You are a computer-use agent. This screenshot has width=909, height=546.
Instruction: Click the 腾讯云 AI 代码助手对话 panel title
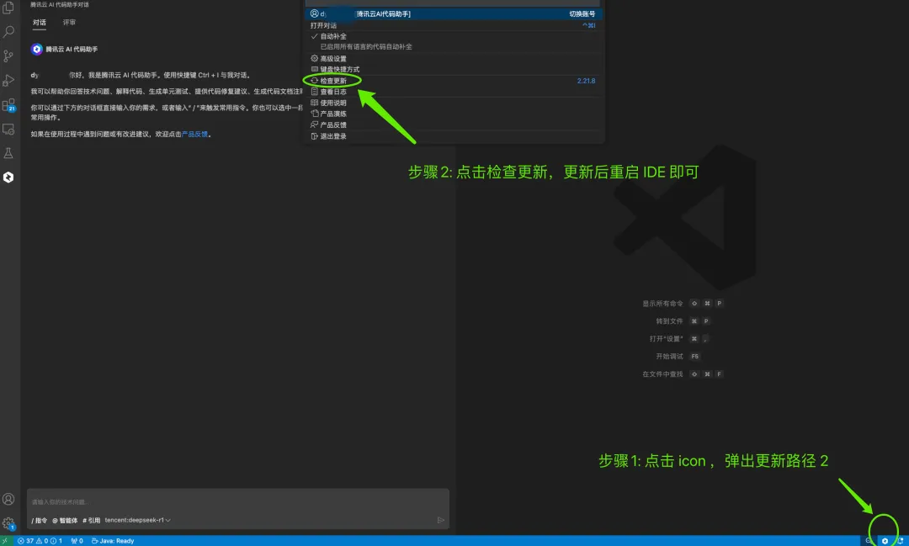[60, 5]
